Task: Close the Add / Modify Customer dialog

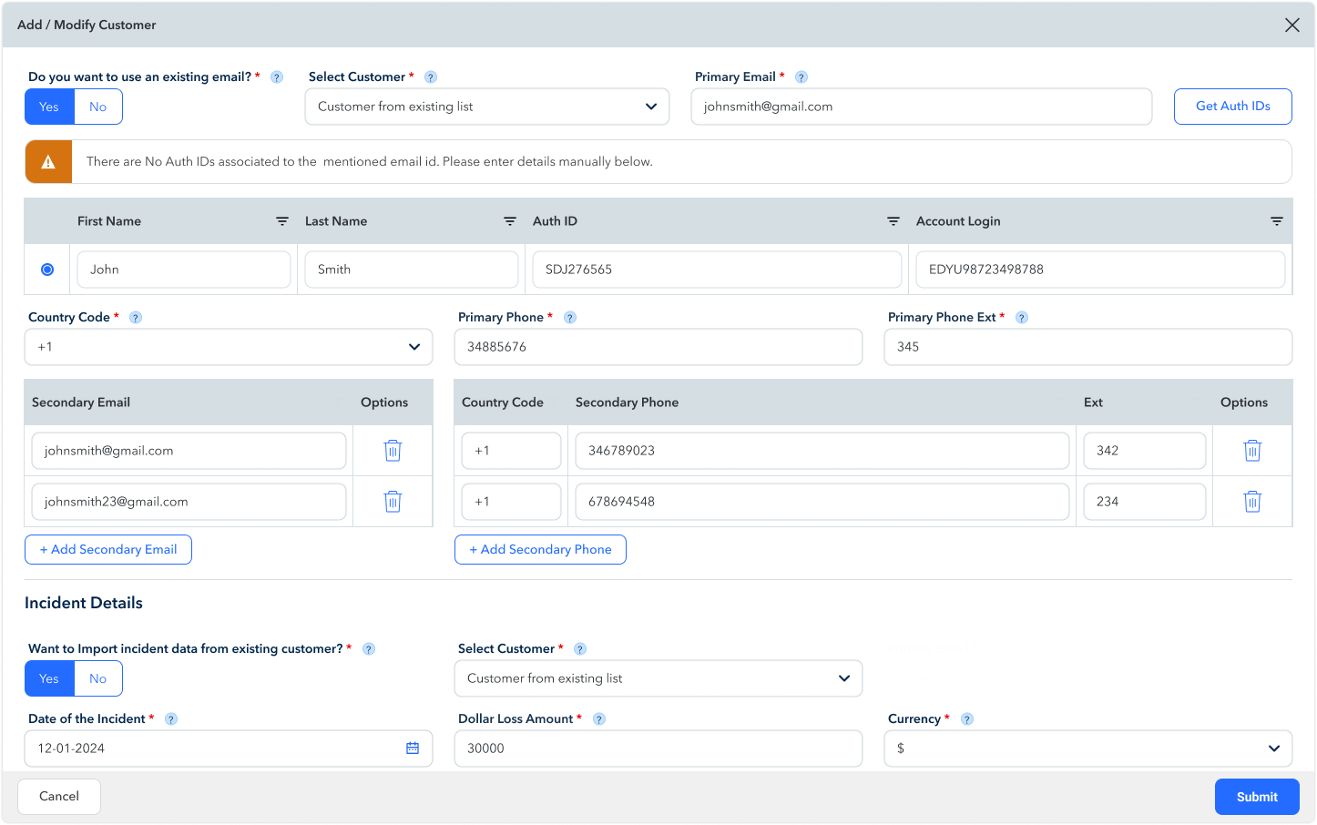Action: (1291, 25)
